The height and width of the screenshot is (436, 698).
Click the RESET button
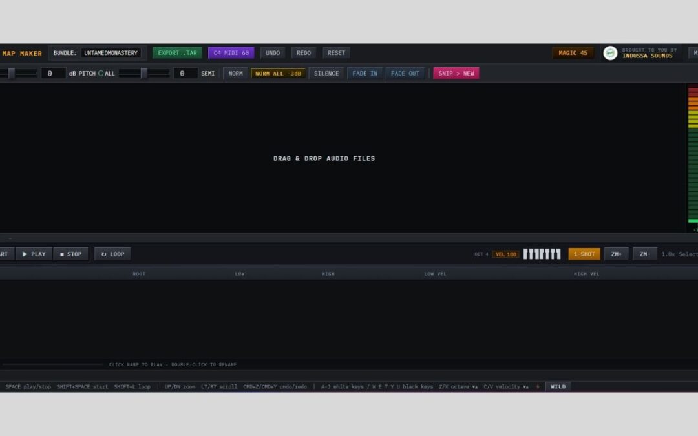[x=336, y=52]
